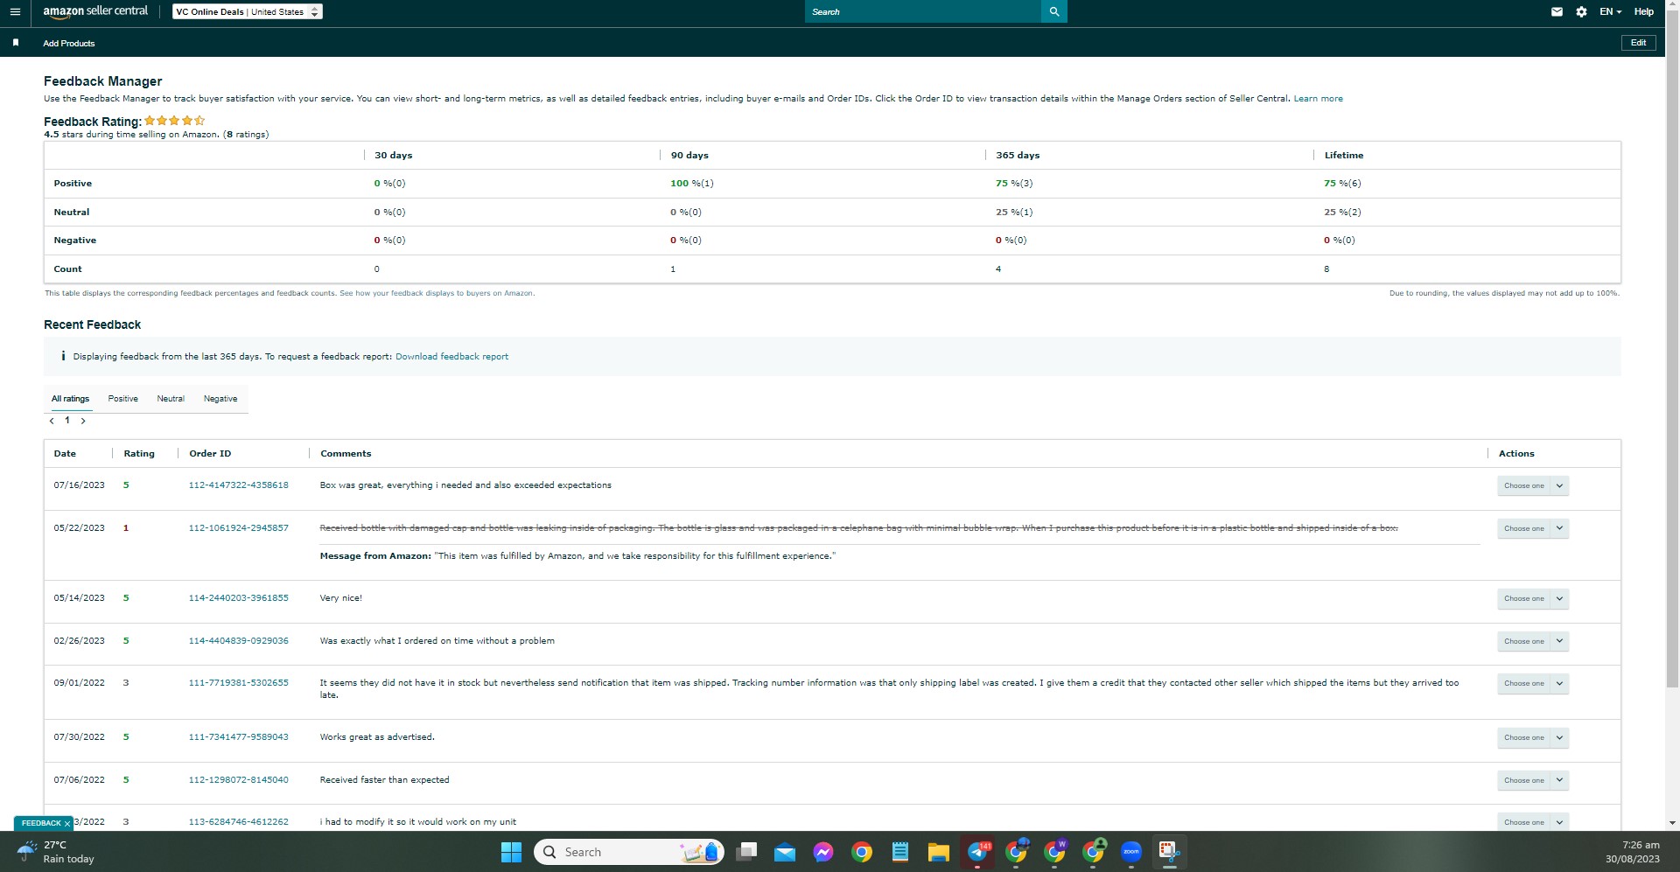Expand Choose one for 05/22/2023 feedback
Image resolution: width=1680 pixels, height=872 pixels.
click(x=1533, y=528)
